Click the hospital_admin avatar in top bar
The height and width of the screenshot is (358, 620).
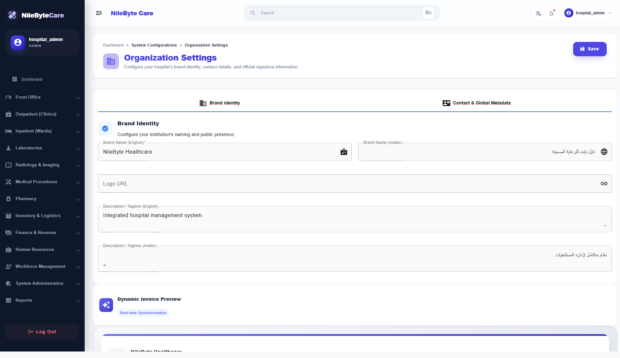pos(569,13)
